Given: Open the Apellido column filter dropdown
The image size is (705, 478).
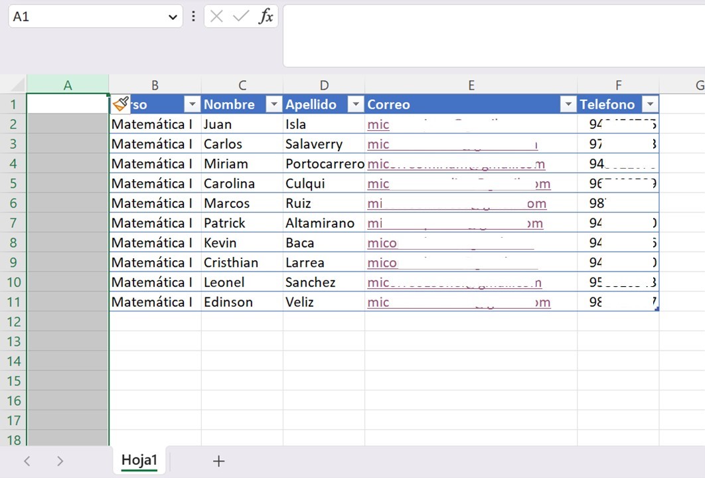Looking at the screenshot, I should coord(356,104).
